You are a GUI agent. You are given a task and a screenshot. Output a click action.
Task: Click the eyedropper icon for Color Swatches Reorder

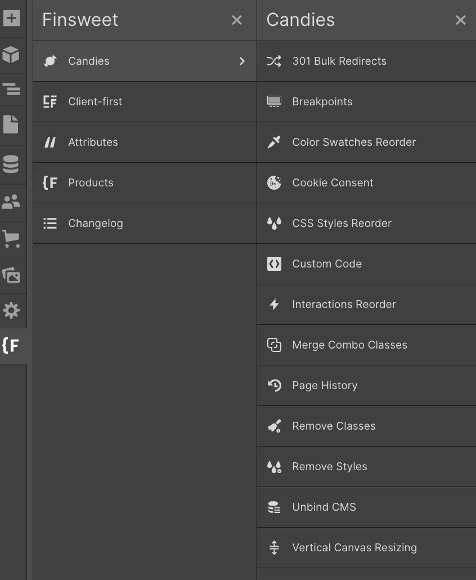tap(274, 142)
